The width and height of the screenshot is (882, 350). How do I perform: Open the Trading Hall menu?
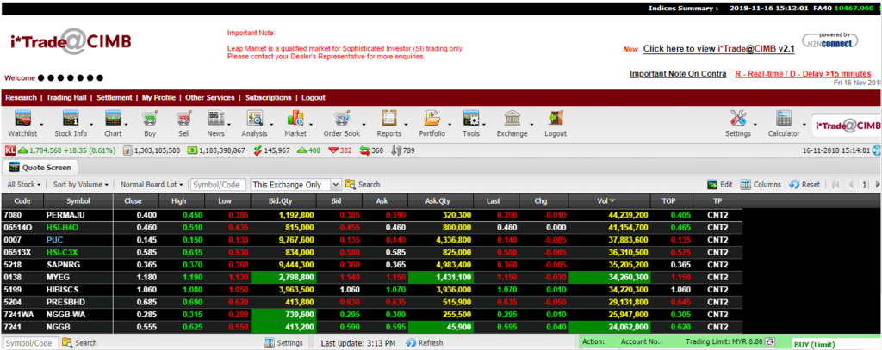[66, 98]
